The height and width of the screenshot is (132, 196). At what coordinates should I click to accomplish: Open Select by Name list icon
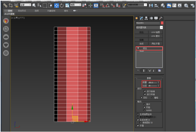(x=39, y=5)
